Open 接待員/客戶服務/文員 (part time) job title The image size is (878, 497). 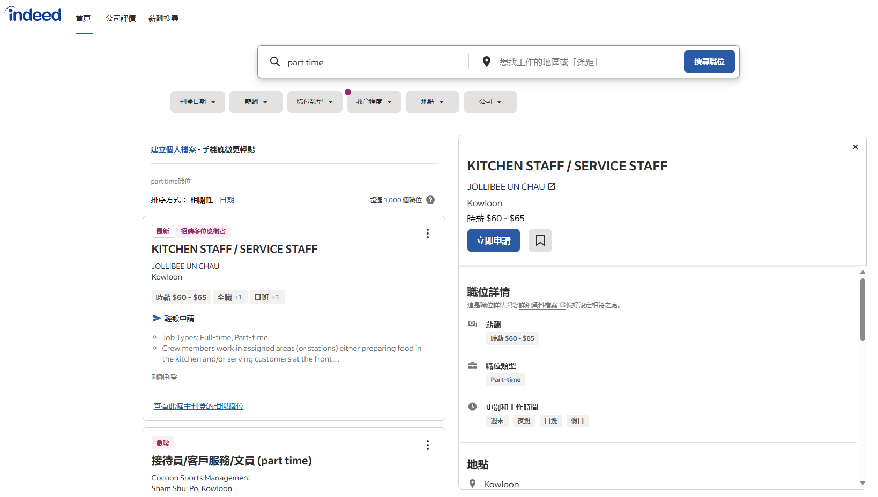coord(232,461)
